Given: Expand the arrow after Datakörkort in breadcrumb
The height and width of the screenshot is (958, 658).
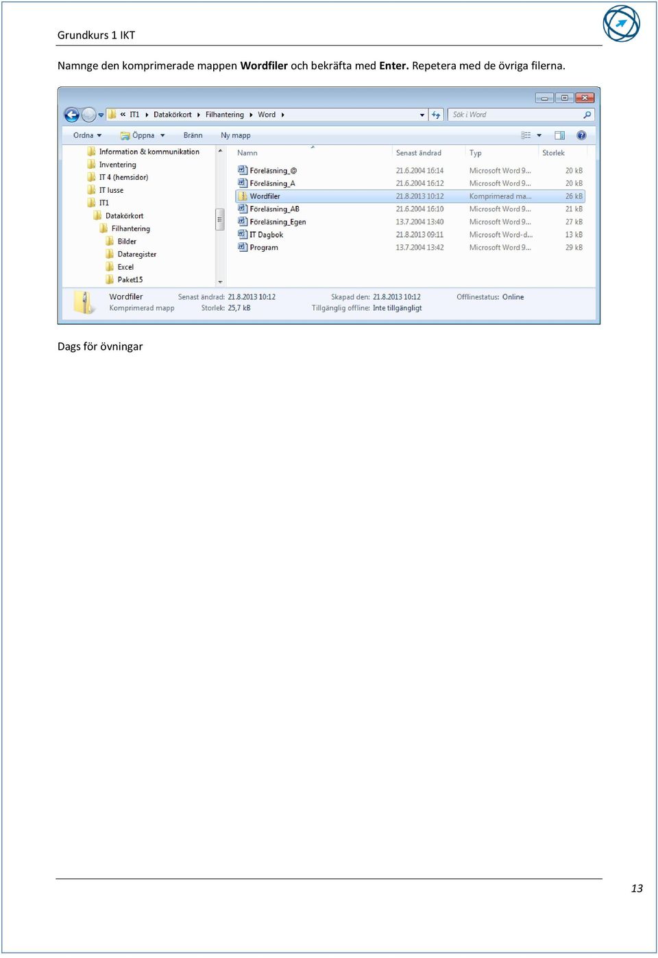Looking at the screenshot, I should pos(199,115).
